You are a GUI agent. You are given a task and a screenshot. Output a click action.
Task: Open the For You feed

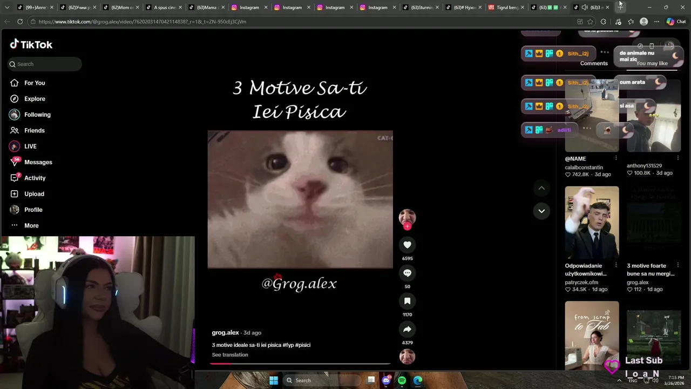click(x=35, y=83)
